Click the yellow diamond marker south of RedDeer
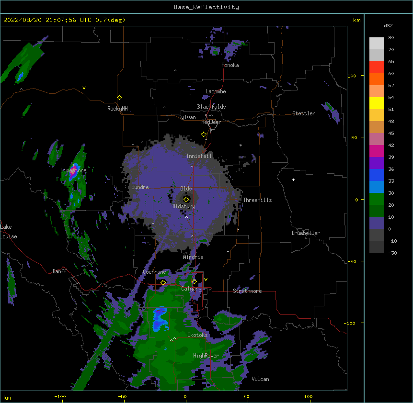This screenshot has width=413, height=403. 204,134
